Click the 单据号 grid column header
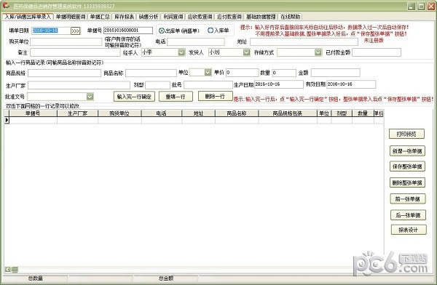Screen dimensions: 437x285 point(34,113)
